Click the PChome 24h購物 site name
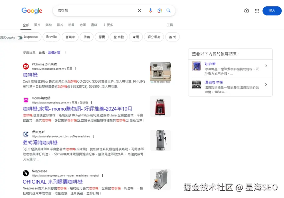 click(x=44, y=64)
